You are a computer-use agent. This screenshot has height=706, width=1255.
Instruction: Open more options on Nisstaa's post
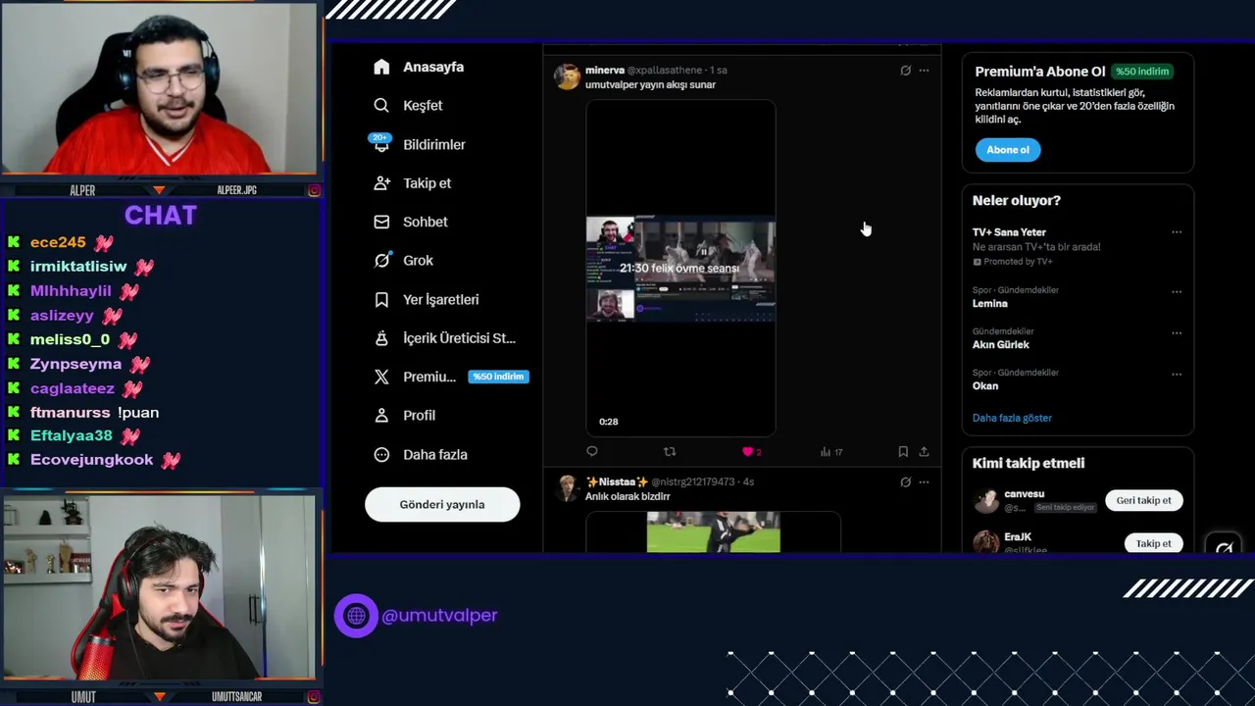click(924, 482)
